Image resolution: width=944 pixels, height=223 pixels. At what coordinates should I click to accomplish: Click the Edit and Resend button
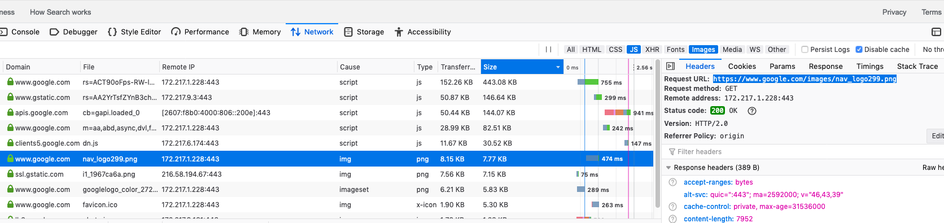937,136
